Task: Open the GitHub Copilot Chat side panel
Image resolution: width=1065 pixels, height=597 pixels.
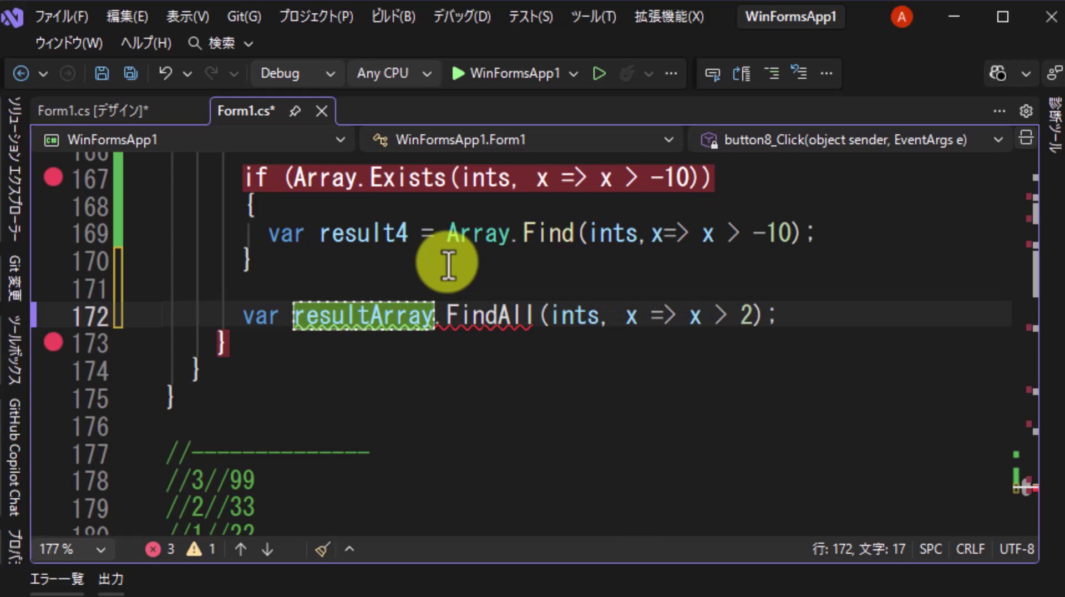Action: (x=14, y=457)
